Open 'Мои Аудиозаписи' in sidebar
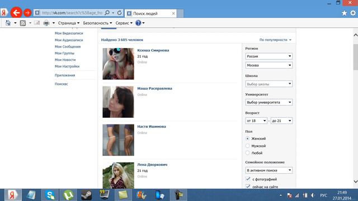The image size is (358, 201). pos(69,40)
